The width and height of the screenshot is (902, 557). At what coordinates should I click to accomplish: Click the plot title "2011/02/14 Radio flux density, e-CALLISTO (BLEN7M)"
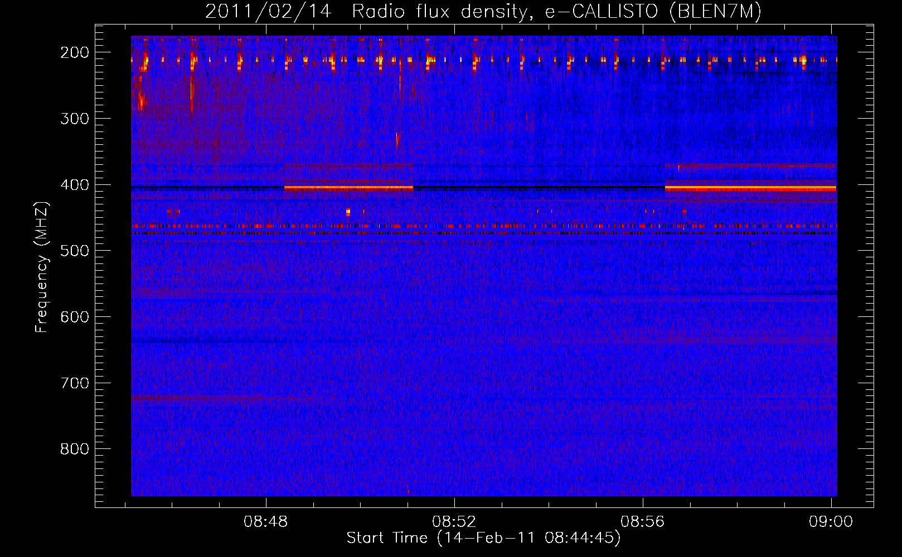(x=483, y=11)
